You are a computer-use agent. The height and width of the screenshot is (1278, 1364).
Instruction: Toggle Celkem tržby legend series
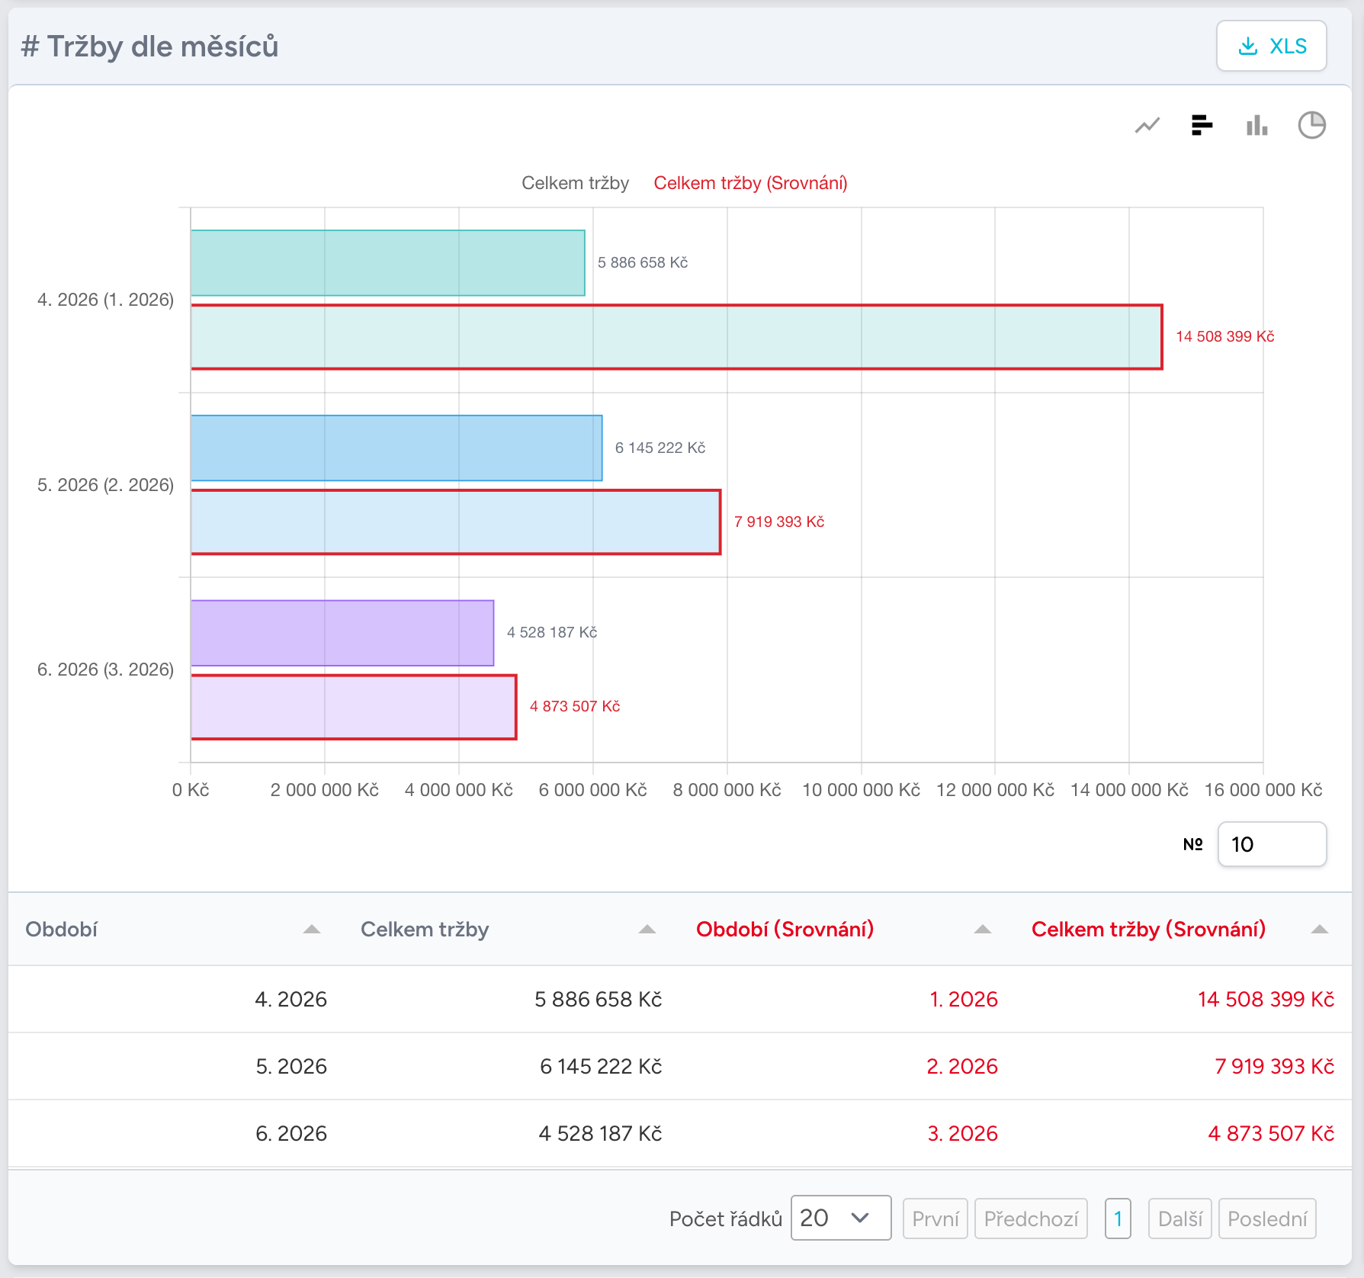click(x=575, y=183)
